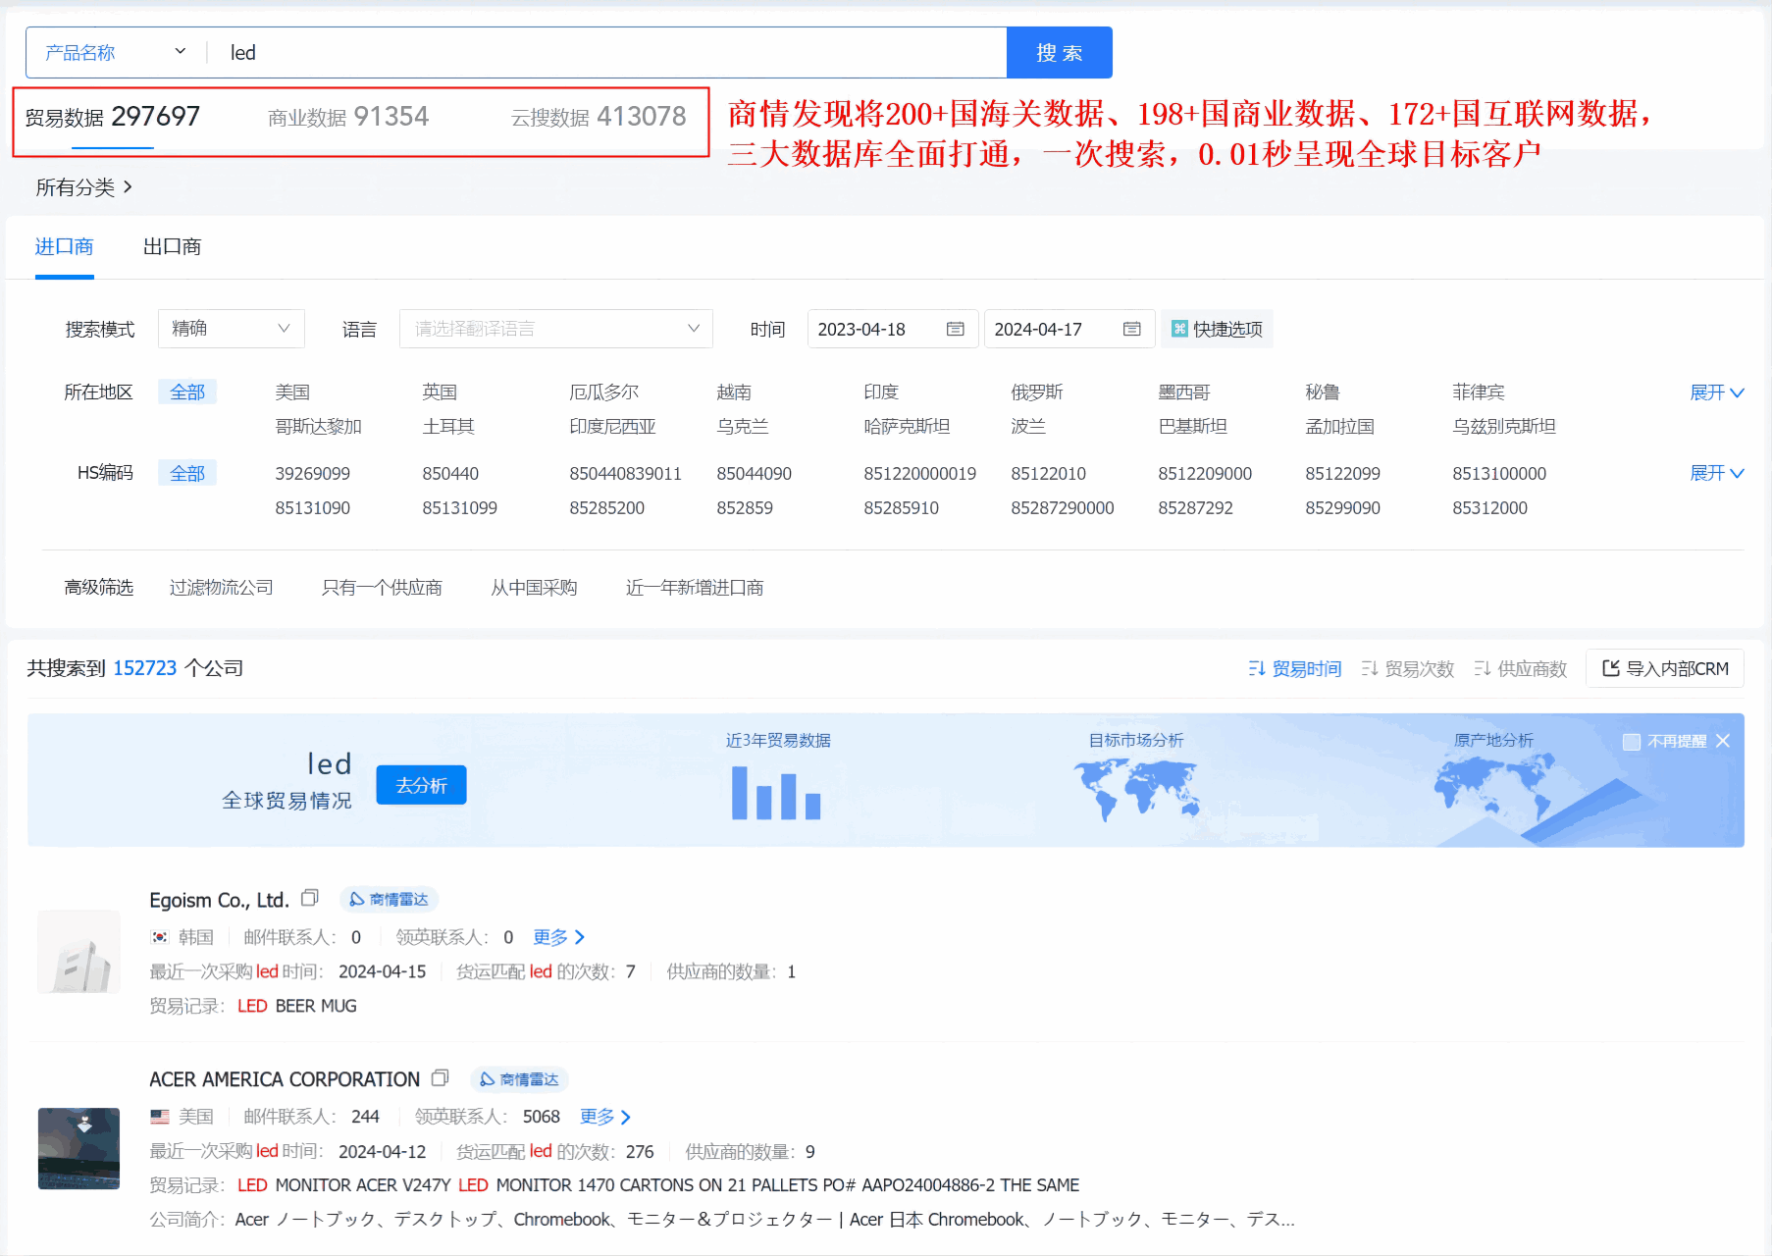This screenshot has height=1256, width=1772.
Task: Expand the region list with 展开
Action: [x=1718, y=392]
